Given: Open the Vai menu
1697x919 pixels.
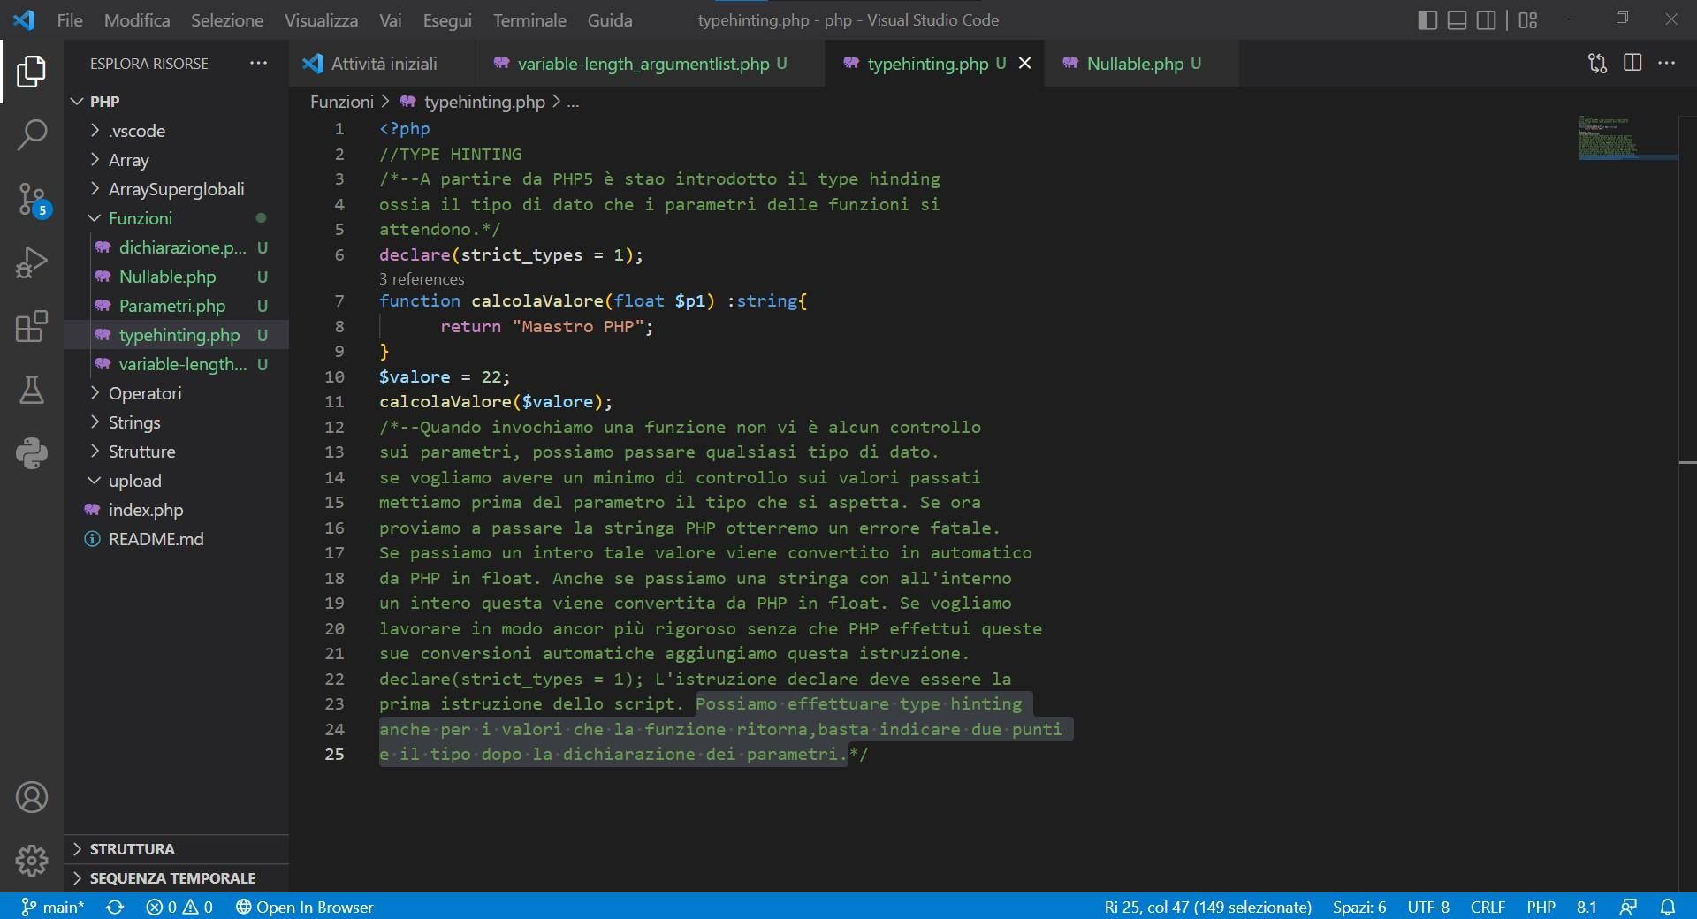Looking at the screenshot, I should 390,19.
